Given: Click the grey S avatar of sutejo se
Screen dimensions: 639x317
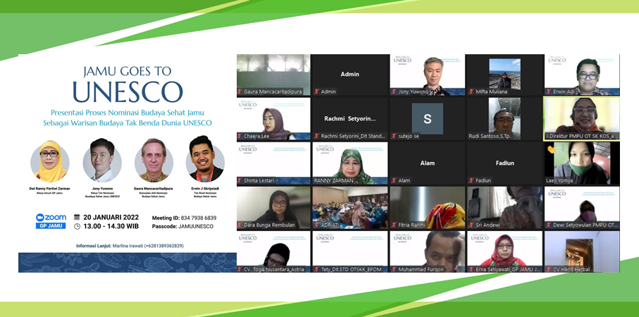Looking at the screenshot, I should [427, 118].
